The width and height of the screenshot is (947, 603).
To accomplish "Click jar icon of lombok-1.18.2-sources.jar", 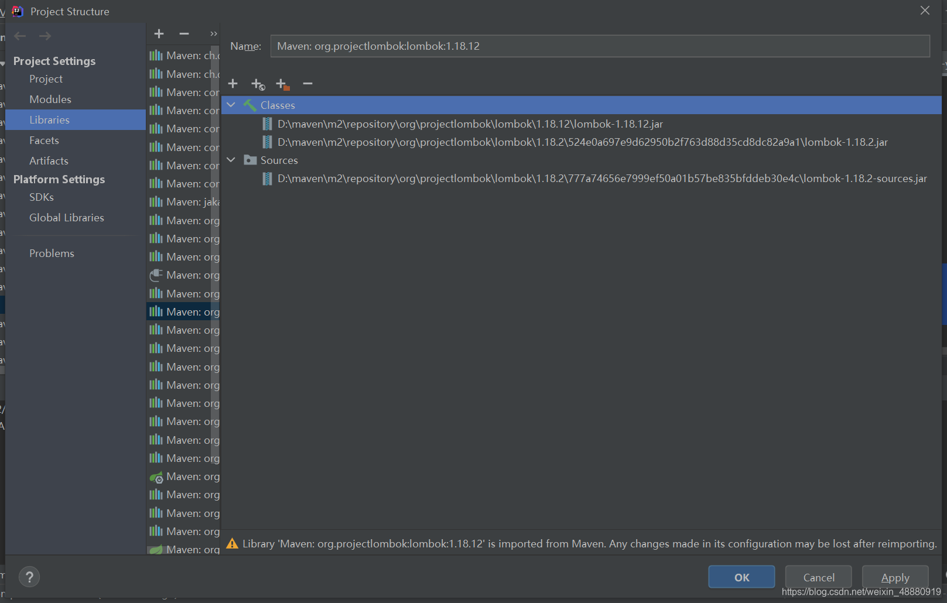I will (x=267, y=178).
